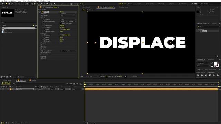The height and width of the screenshot is (124, 221).
Task: Click the Home icon in the toolbar
Action: coord(3,4)
